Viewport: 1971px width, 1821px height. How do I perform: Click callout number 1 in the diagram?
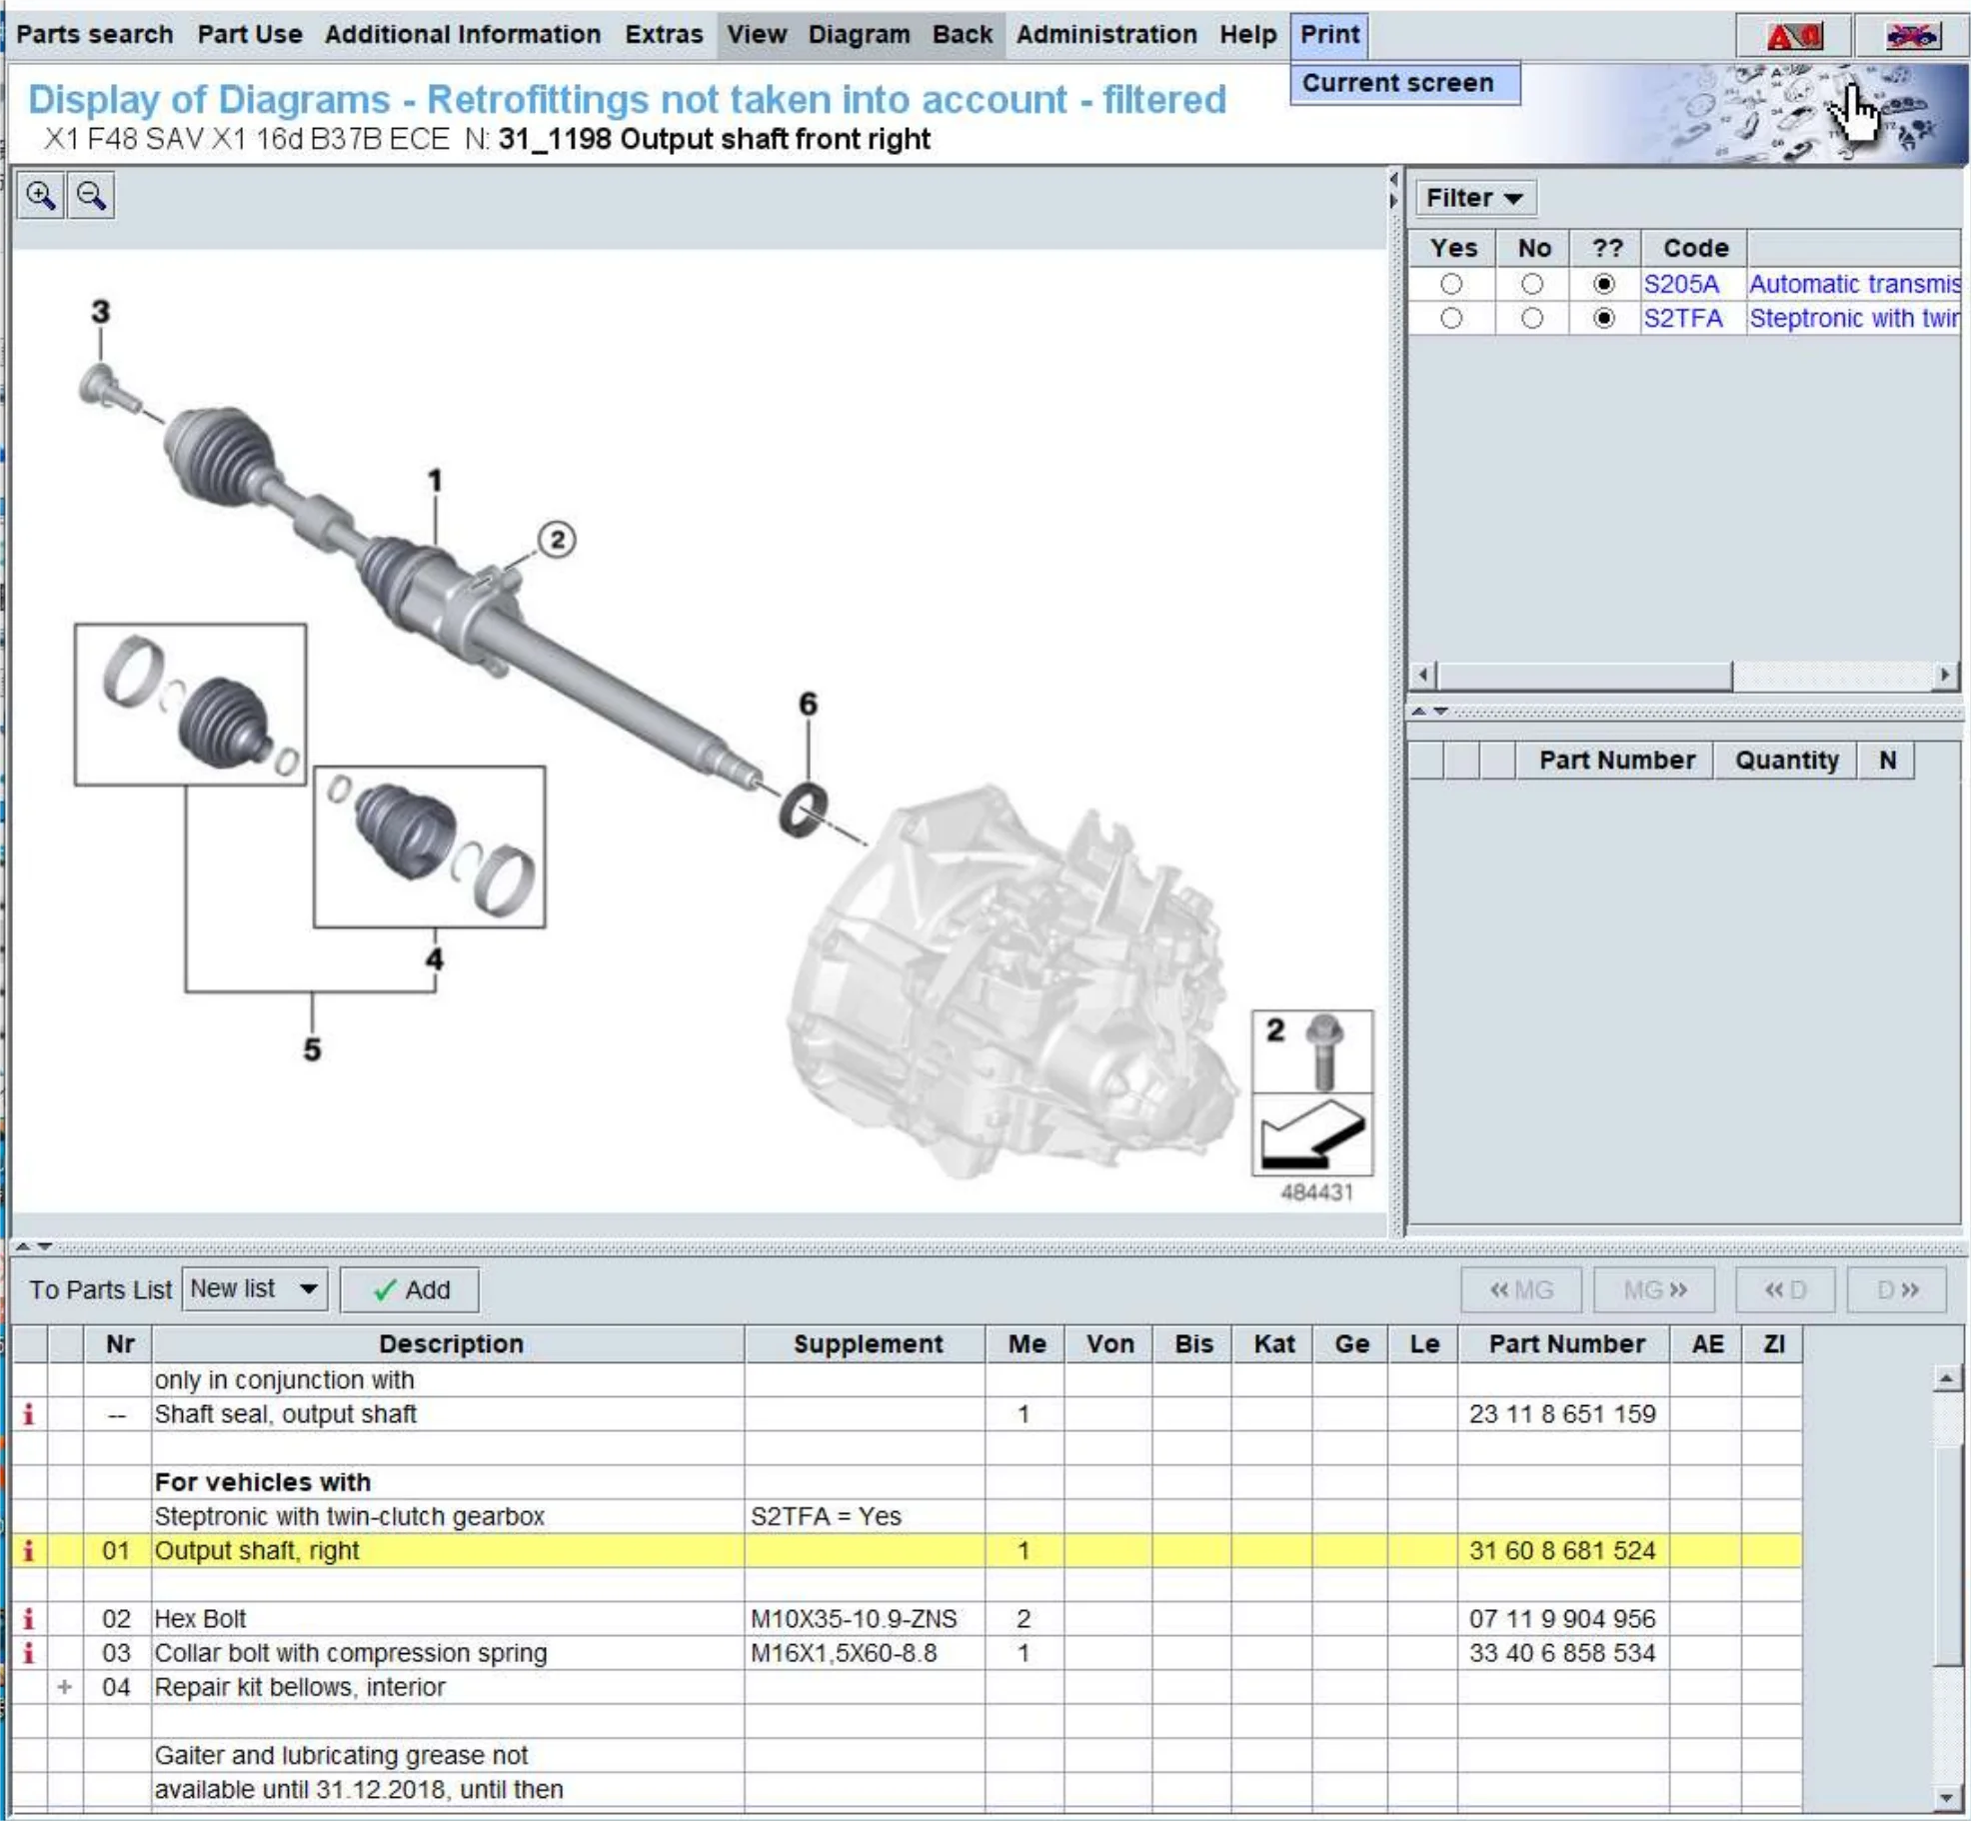[435, 481]
